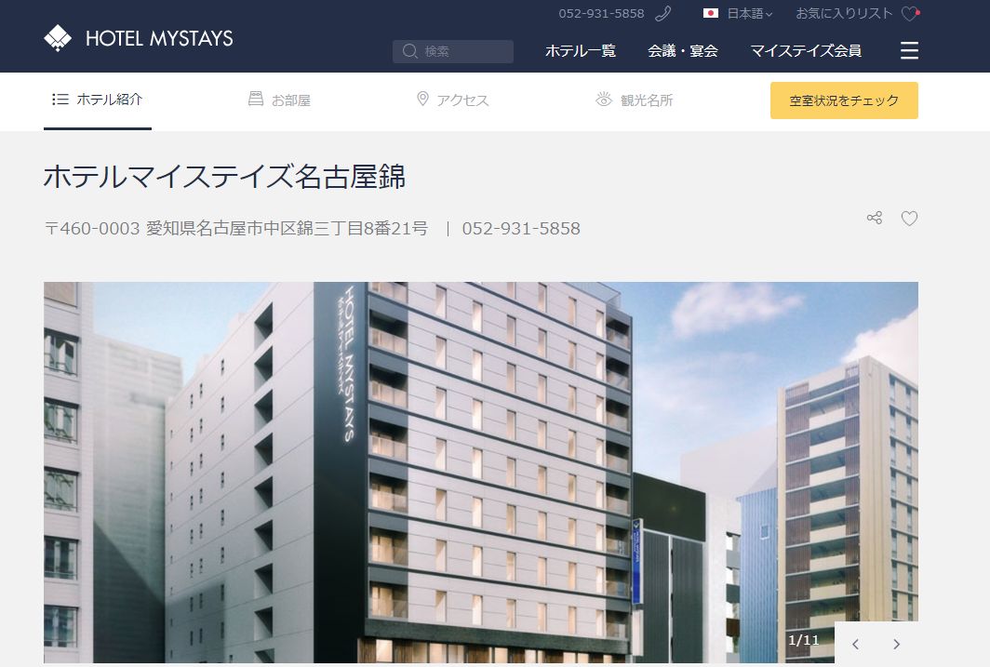
Task: Open the 会議・宴会 menu item
Action: [x=683, y=50]
